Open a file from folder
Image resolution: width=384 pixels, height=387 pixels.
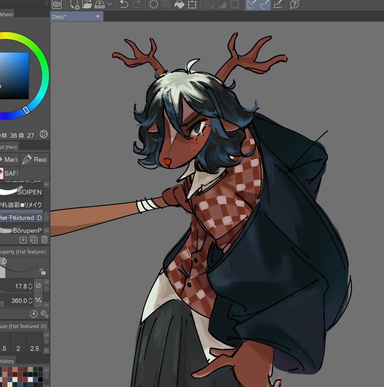tap(87, 4)
